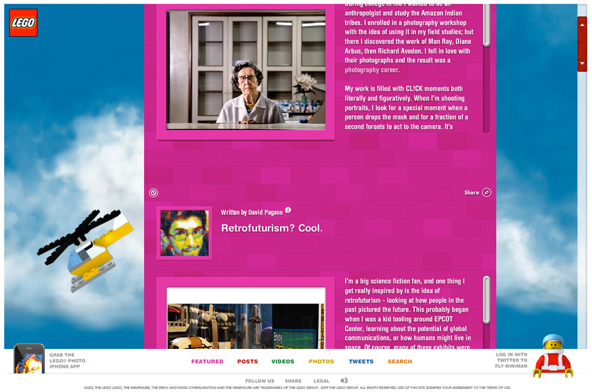
Task: Open the photo of the woman in lab coat
Action: pyautogui.click(x=246, y=70)
